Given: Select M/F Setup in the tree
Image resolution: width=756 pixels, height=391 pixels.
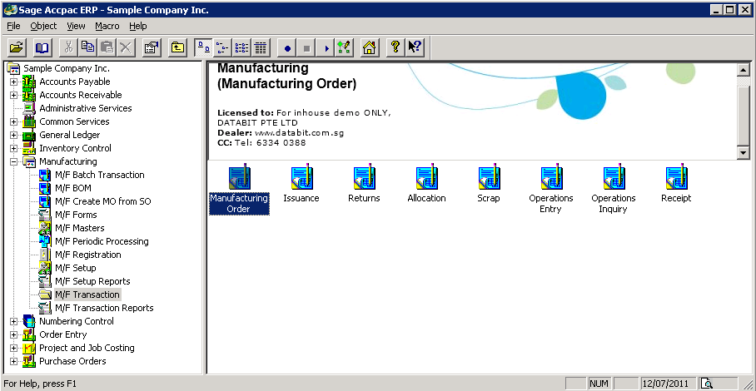Looking at the screenshot, I should [x=75, y=268].
